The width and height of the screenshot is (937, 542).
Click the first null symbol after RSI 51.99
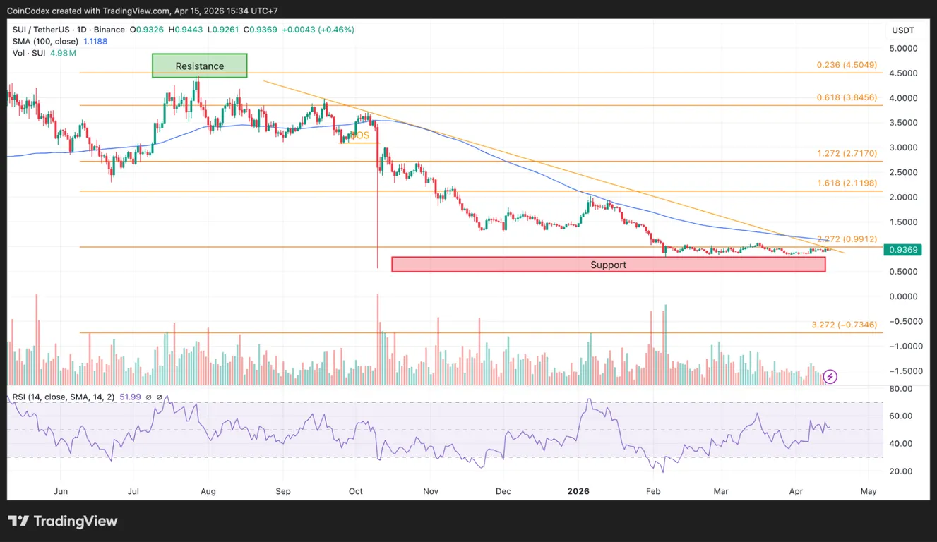coord(148,398)
